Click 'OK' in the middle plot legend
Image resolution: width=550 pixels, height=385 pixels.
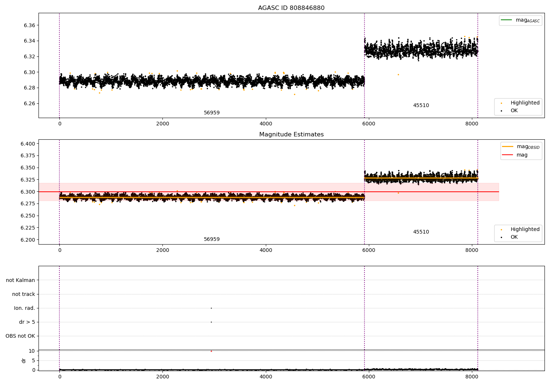click(x=514, y=237)
